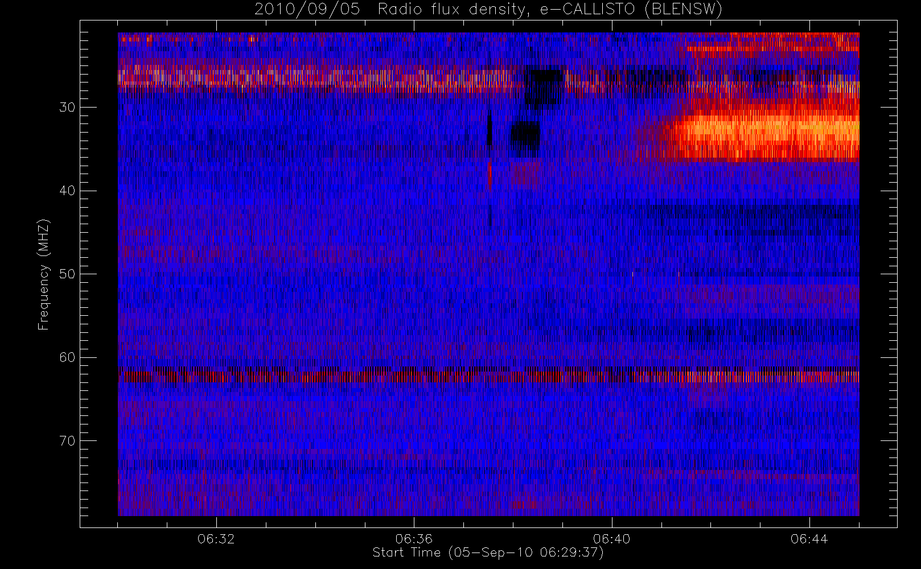Screen dimensions: 921x569
Task: Select the 60 frequency tick label
Action: click(x=67, y=357)
